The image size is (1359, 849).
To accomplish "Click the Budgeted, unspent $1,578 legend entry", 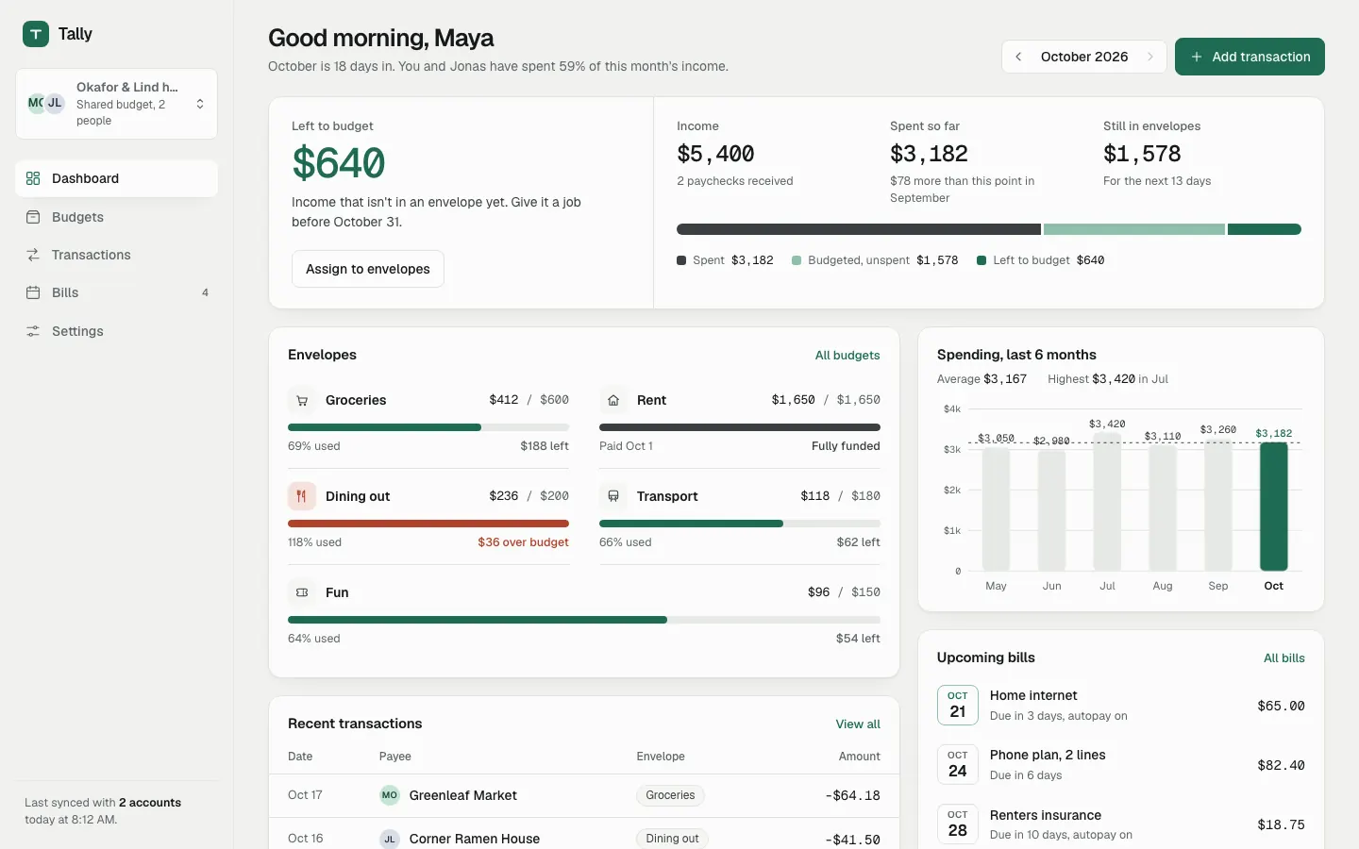I will tap(875, 260).
